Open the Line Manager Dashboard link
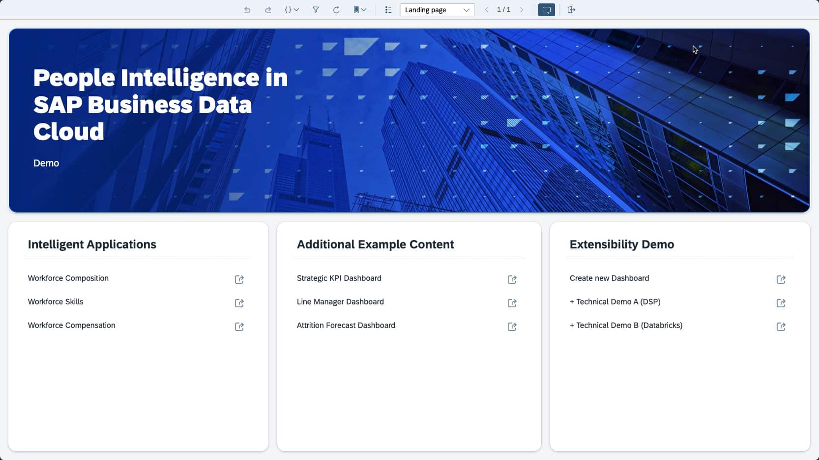 pos(340,302)
